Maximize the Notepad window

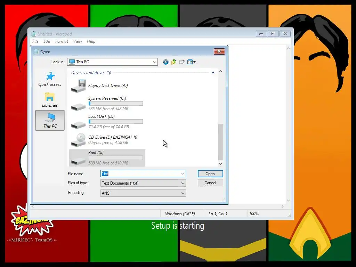point(273,34)
